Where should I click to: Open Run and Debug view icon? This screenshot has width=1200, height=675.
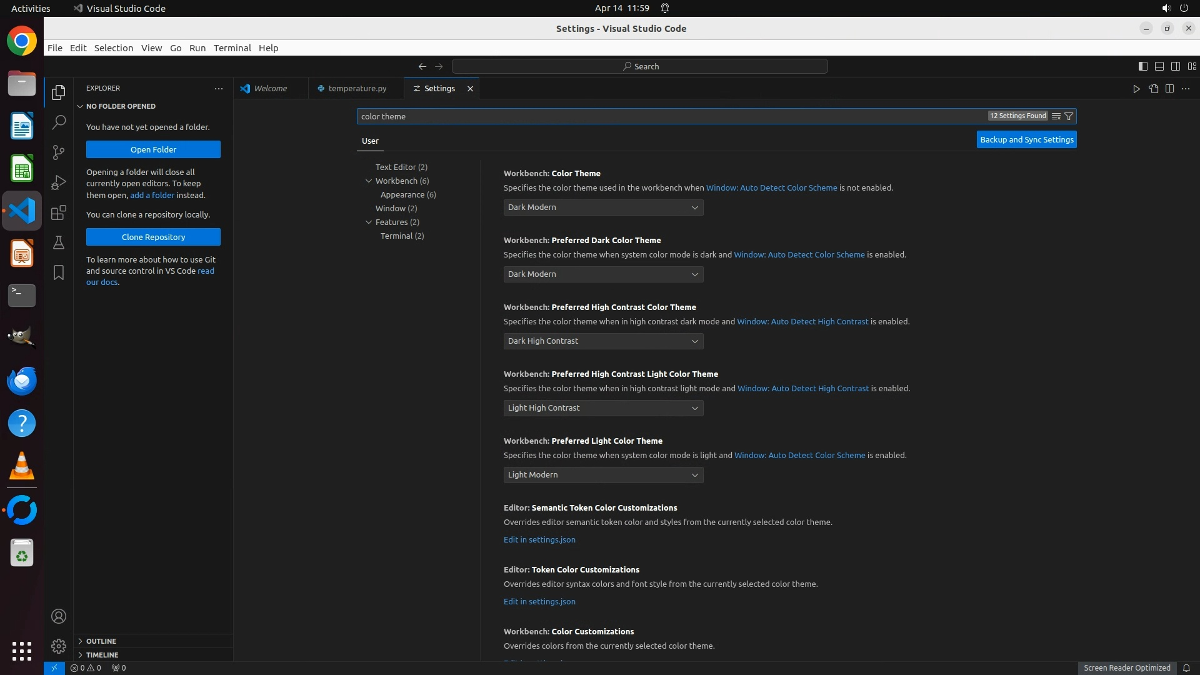[59, 182]
